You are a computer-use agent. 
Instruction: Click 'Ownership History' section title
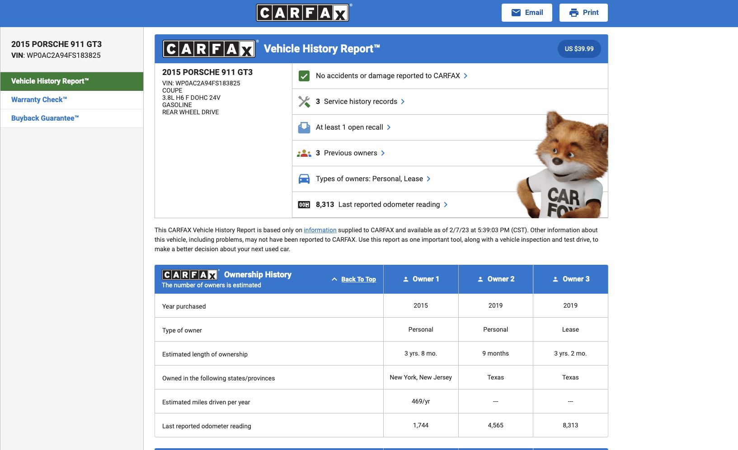click(x=258, y=275)
